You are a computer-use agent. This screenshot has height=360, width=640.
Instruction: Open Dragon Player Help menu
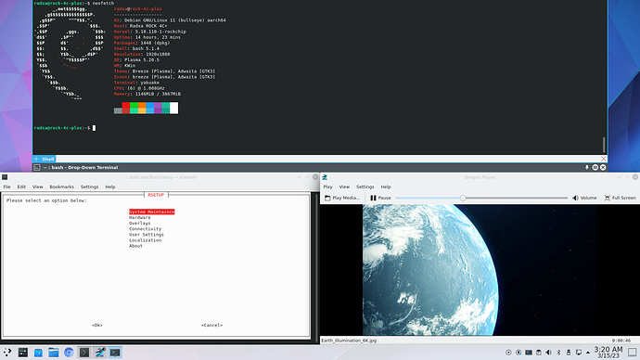386,186
